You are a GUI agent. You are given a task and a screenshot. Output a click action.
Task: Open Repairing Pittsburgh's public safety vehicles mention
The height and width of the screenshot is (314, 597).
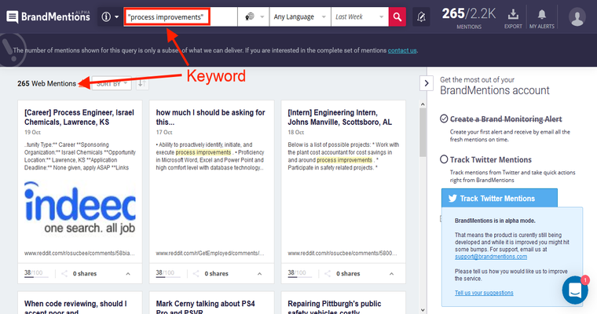[335, 308]
